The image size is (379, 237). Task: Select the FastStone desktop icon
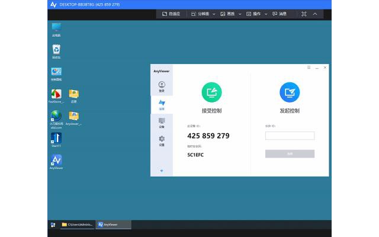point(56,96)
